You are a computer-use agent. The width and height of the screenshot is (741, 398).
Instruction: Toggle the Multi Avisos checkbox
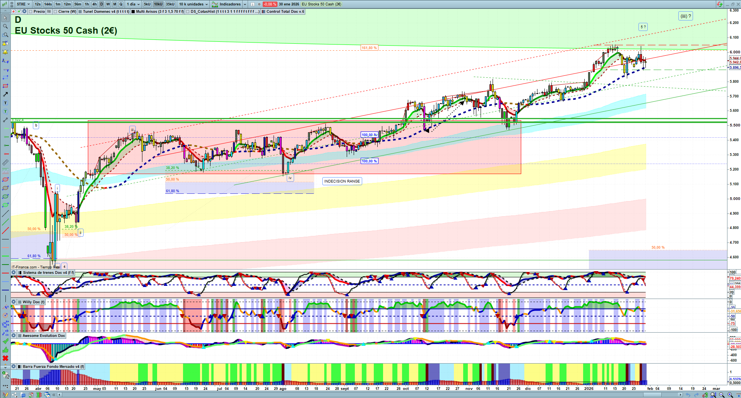pos(133,12)
